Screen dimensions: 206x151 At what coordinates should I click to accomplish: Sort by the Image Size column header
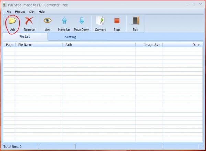tap(149, 45)
